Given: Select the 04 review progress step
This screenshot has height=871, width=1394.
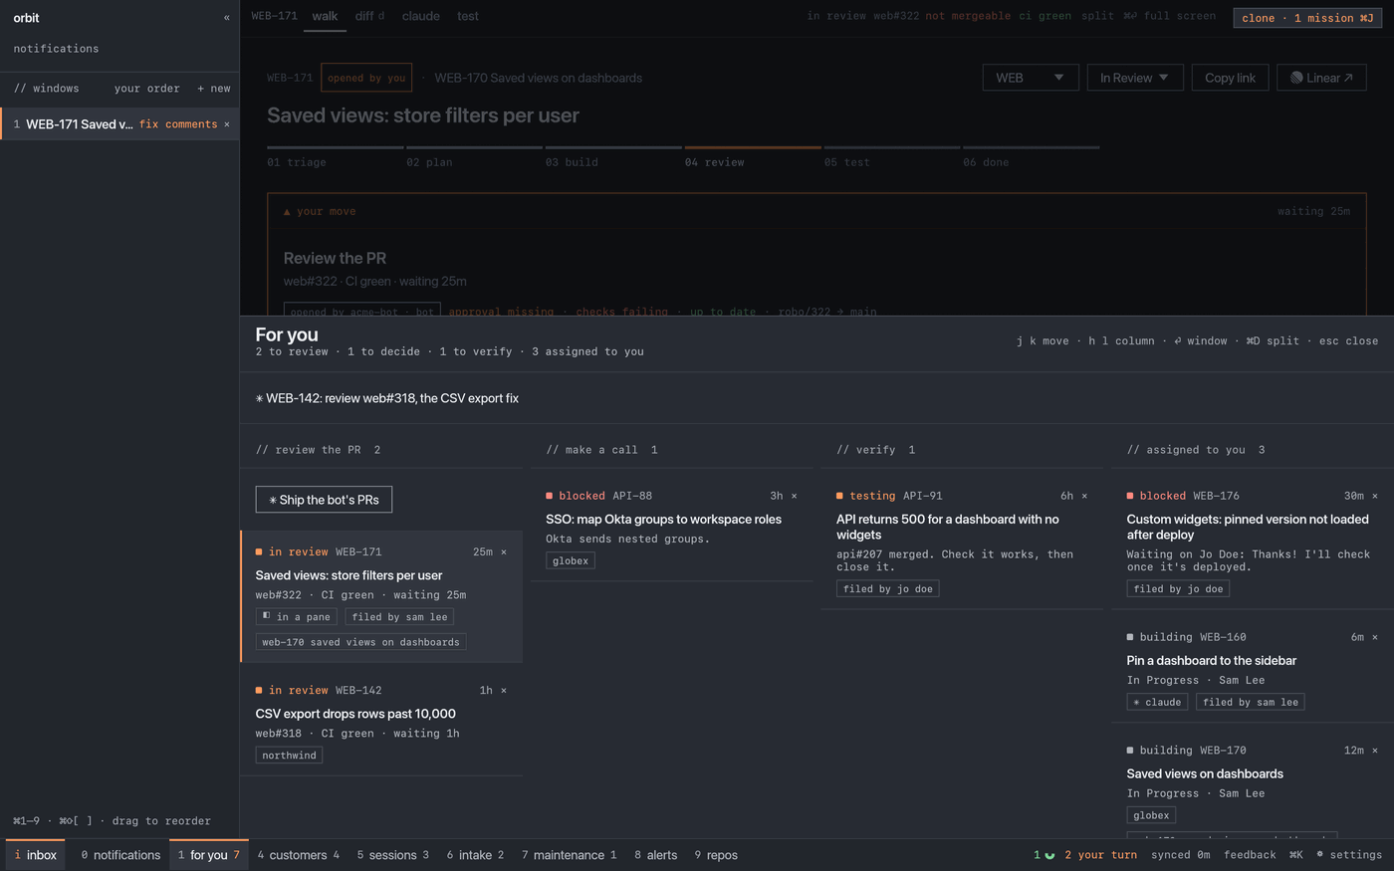Looking at the screenshot, I should [x=753, y=156].
